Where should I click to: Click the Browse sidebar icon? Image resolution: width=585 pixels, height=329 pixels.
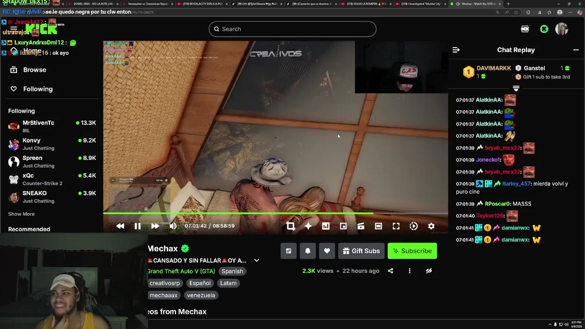coord(14,70)
